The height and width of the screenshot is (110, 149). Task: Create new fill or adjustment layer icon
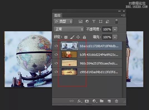[95, 101]
